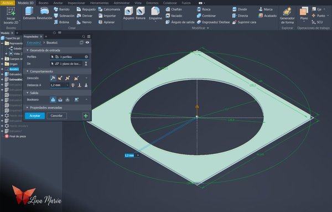Collapse the Representaciones node in model tree
332x212 pixels.
pyautogui.click(x=2, y=43)
